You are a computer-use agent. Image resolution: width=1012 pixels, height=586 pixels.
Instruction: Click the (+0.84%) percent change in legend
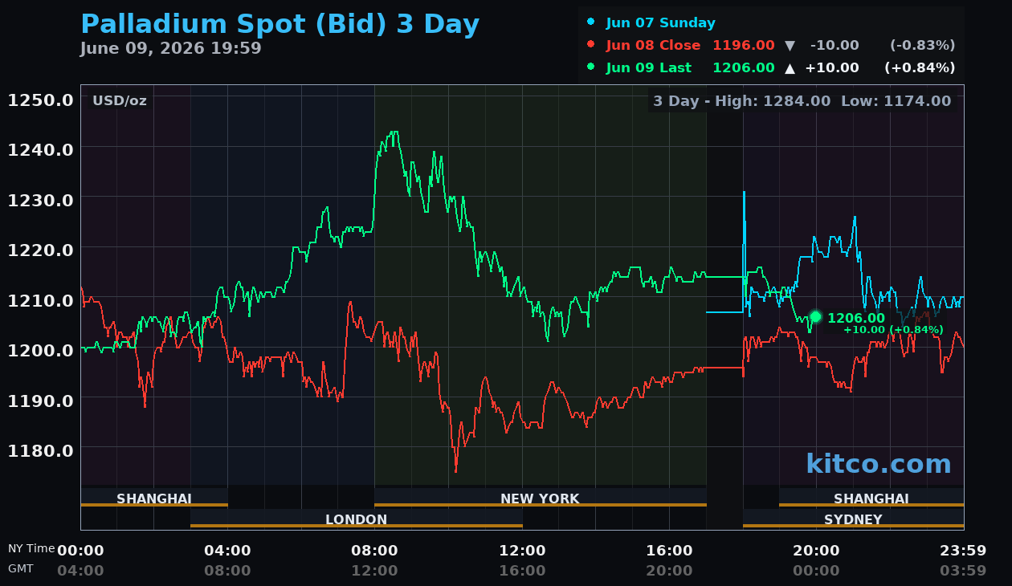point(920,67)
